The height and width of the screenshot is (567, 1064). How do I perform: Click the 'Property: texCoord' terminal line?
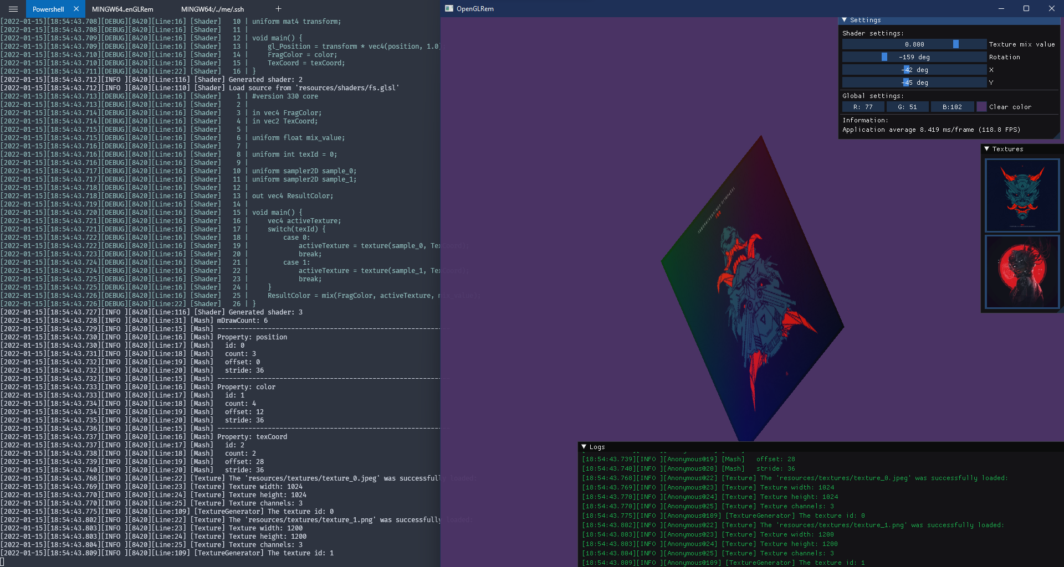144,437
